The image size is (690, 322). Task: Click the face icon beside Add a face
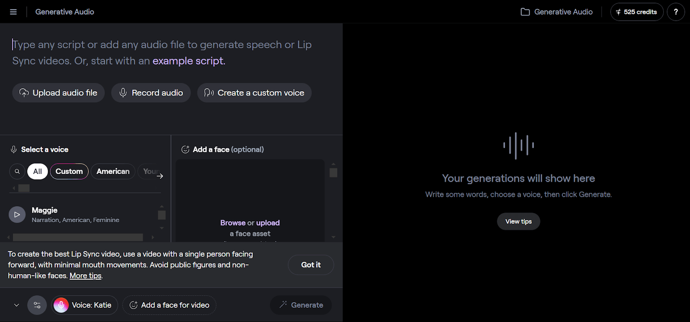[185, 149]
